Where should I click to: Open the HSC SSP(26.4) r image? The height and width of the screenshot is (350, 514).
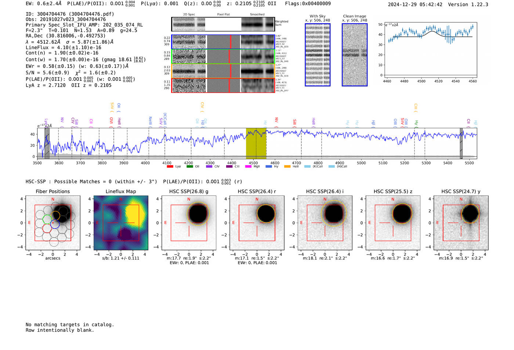point(257,223)
